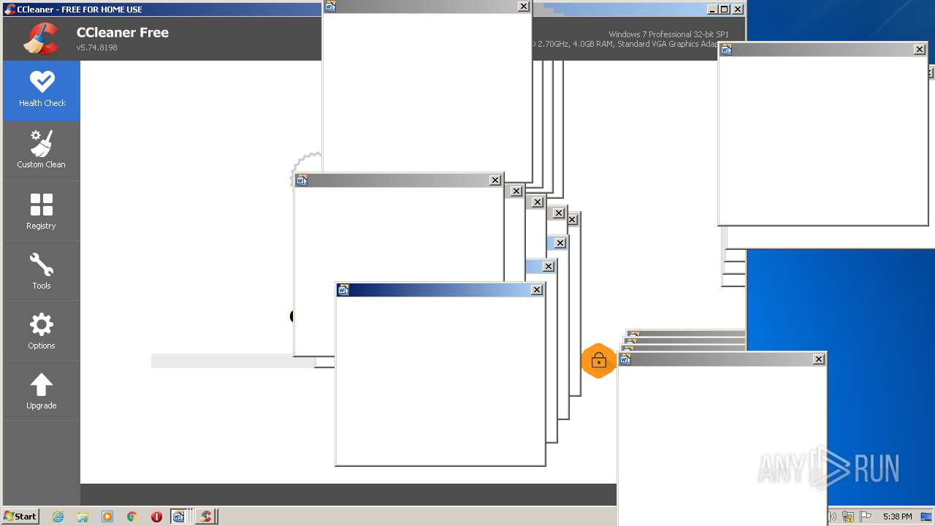The width and height of the screenshot is (935, 526).
Task: Open Internet Explorer from taskbar
Action: (x=58, y=517)
